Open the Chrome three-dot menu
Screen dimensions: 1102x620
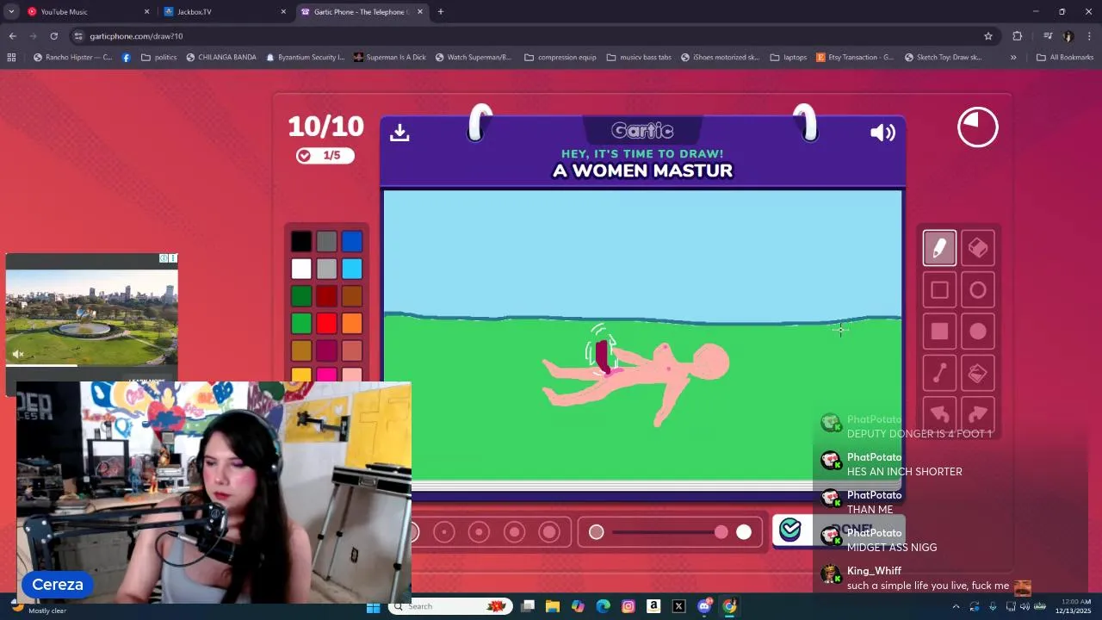(x=1090, y=36)
